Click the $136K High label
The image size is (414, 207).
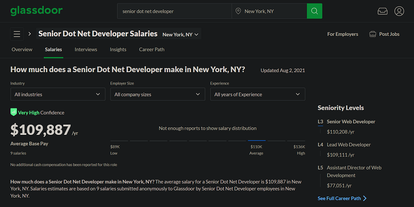pos(299,150)
